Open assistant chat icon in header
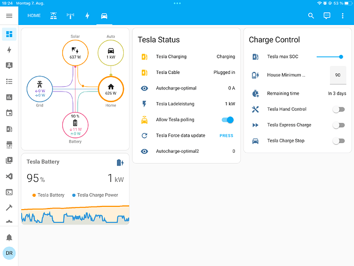This screenshot has width=354, height=266. pos(327,15)
